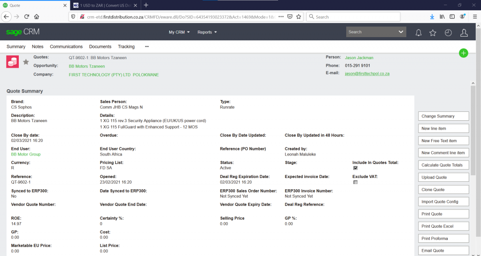Expand the My CRM dropdown menu
481x256 pixels.
coord(179,32)
